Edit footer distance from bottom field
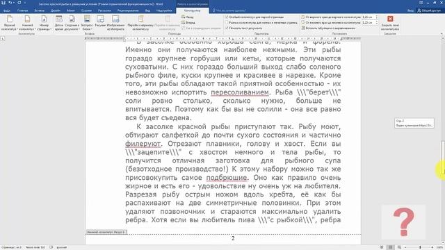 pos(369,22)
